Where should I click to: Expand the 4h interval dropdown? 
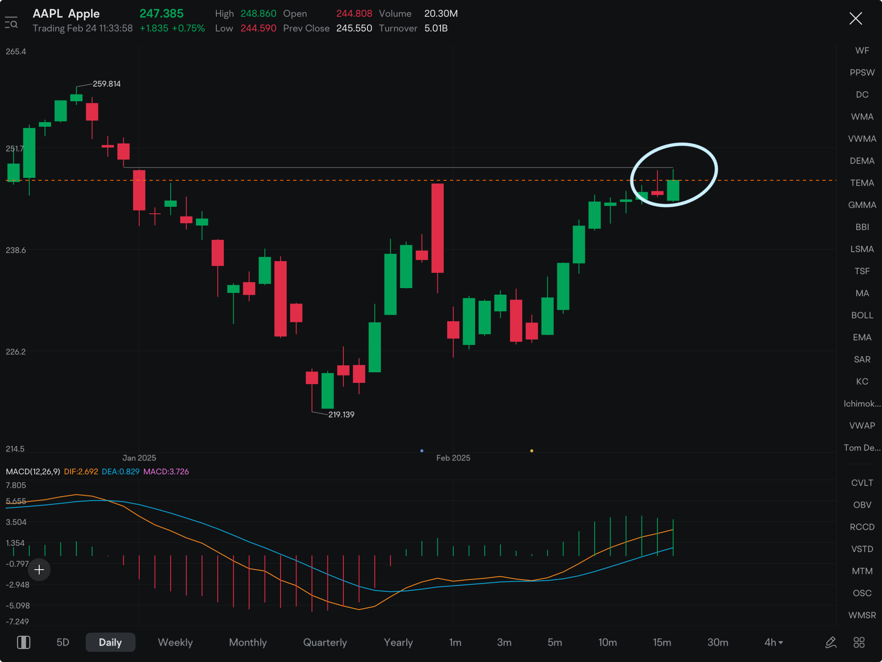pyautogui.click(x=774, y=642)
